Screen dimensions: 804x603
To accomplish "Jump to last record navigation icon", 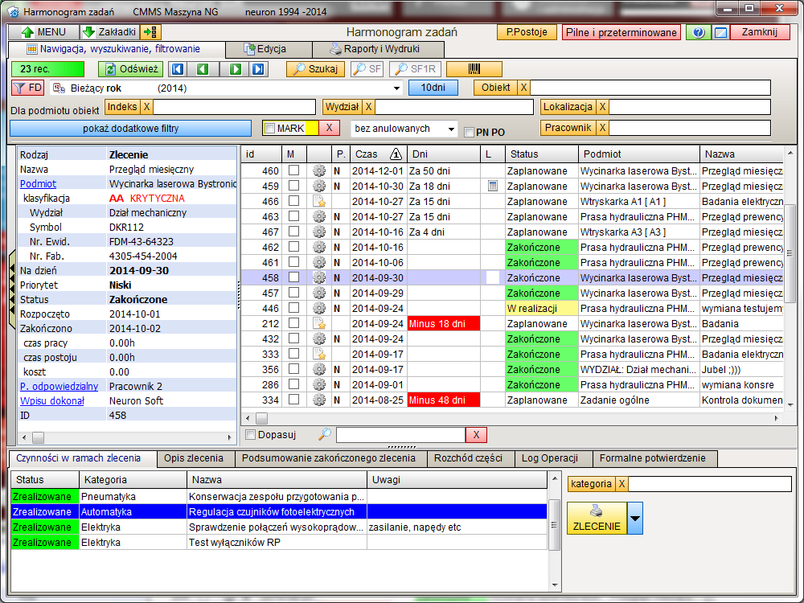I will tap(259, 68).
